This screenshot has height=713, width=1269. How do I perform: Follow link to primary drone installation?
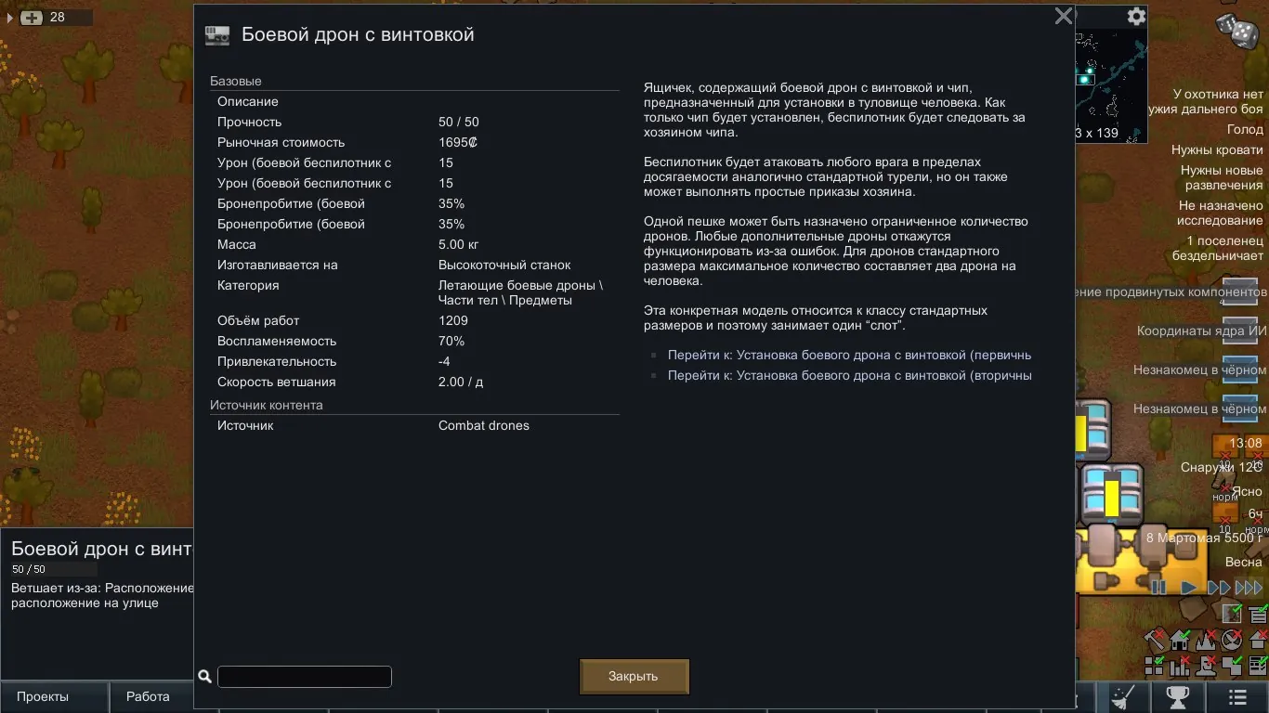(x=849, y=355)
